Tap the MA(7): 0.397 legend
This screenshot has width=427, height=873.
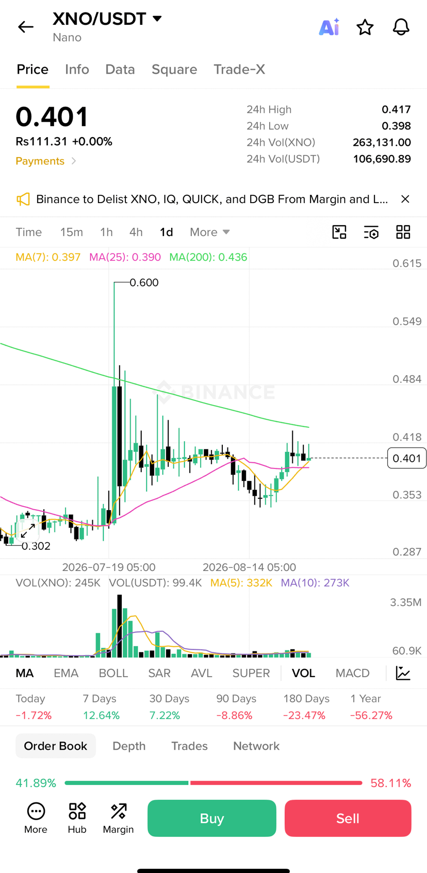pos(48,257)
